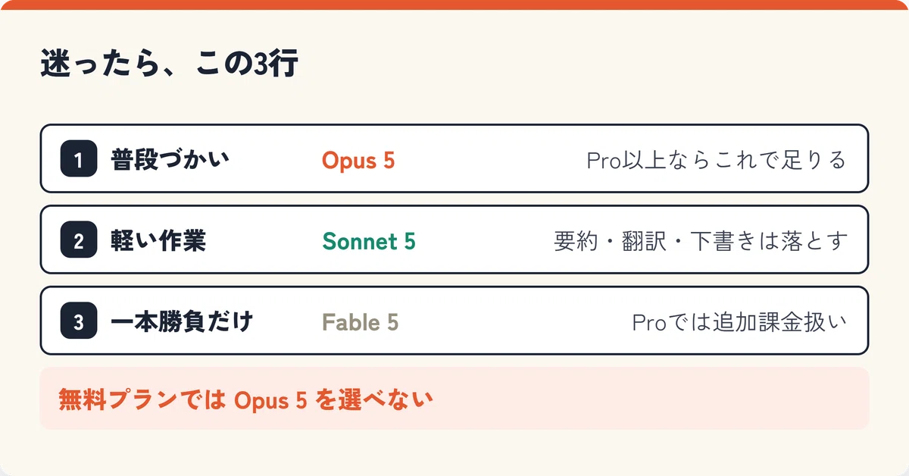Click the orange bar at the top
The image size is (909, 476).
454,5
